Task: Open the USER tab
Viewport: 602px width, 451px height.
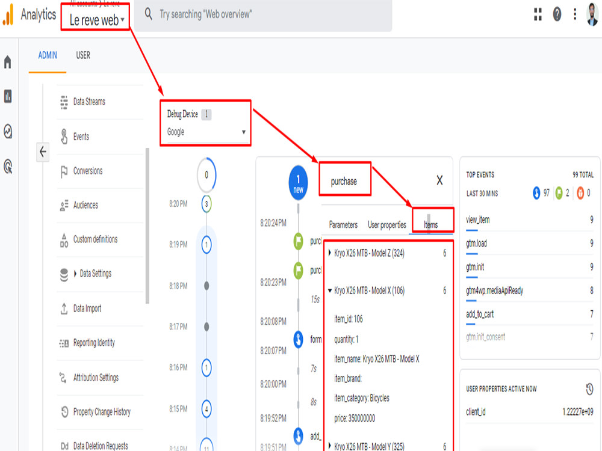Action: tap(82, 55)
